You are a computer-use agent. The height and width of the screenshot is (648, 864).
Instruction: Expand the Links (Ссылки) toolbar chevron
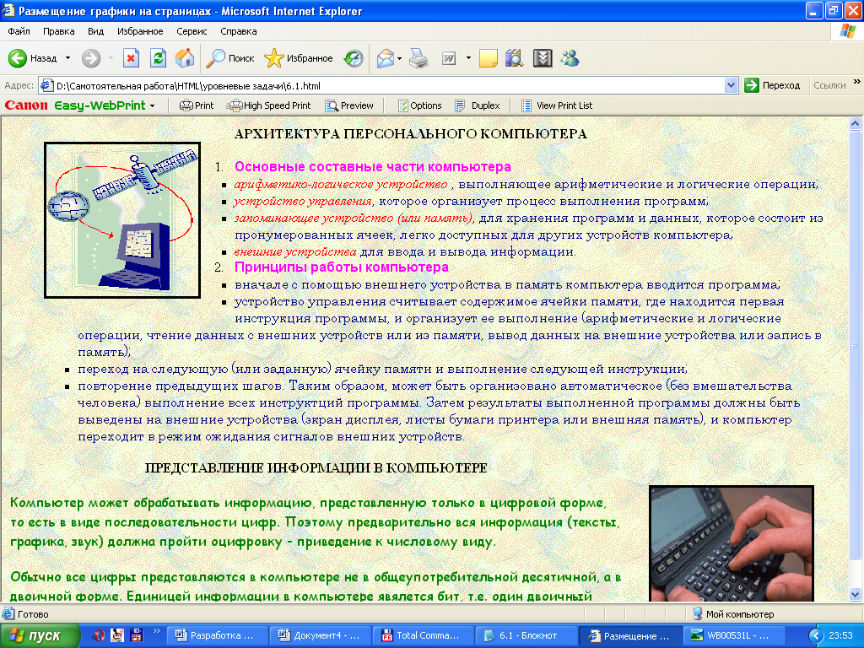point(857,82)
